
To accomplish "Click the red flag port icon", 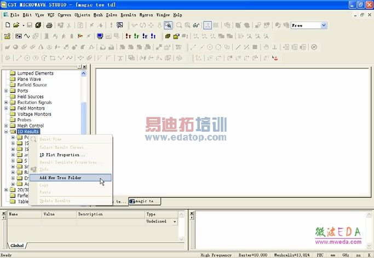I will (x=80, y=36).
